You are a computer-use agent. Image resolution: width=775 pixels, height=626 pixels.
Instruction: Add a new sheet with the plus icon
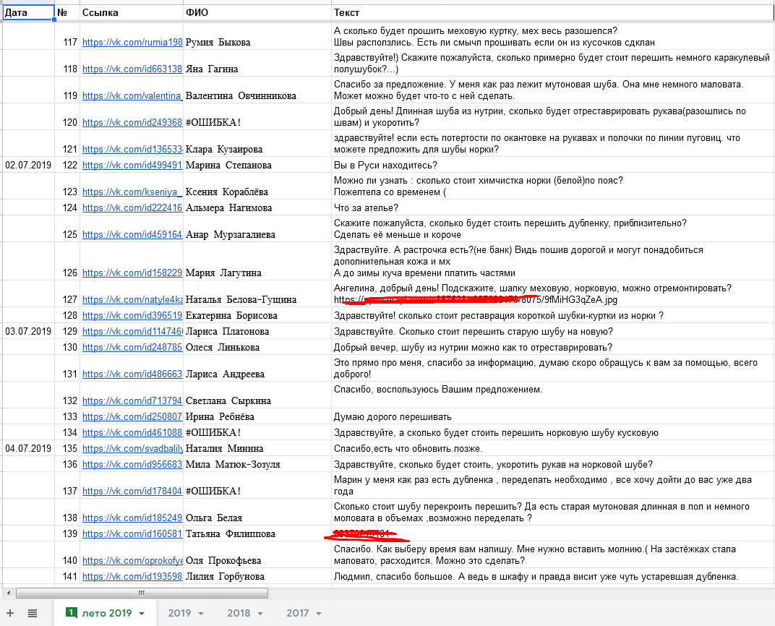[x=10, y=613]
